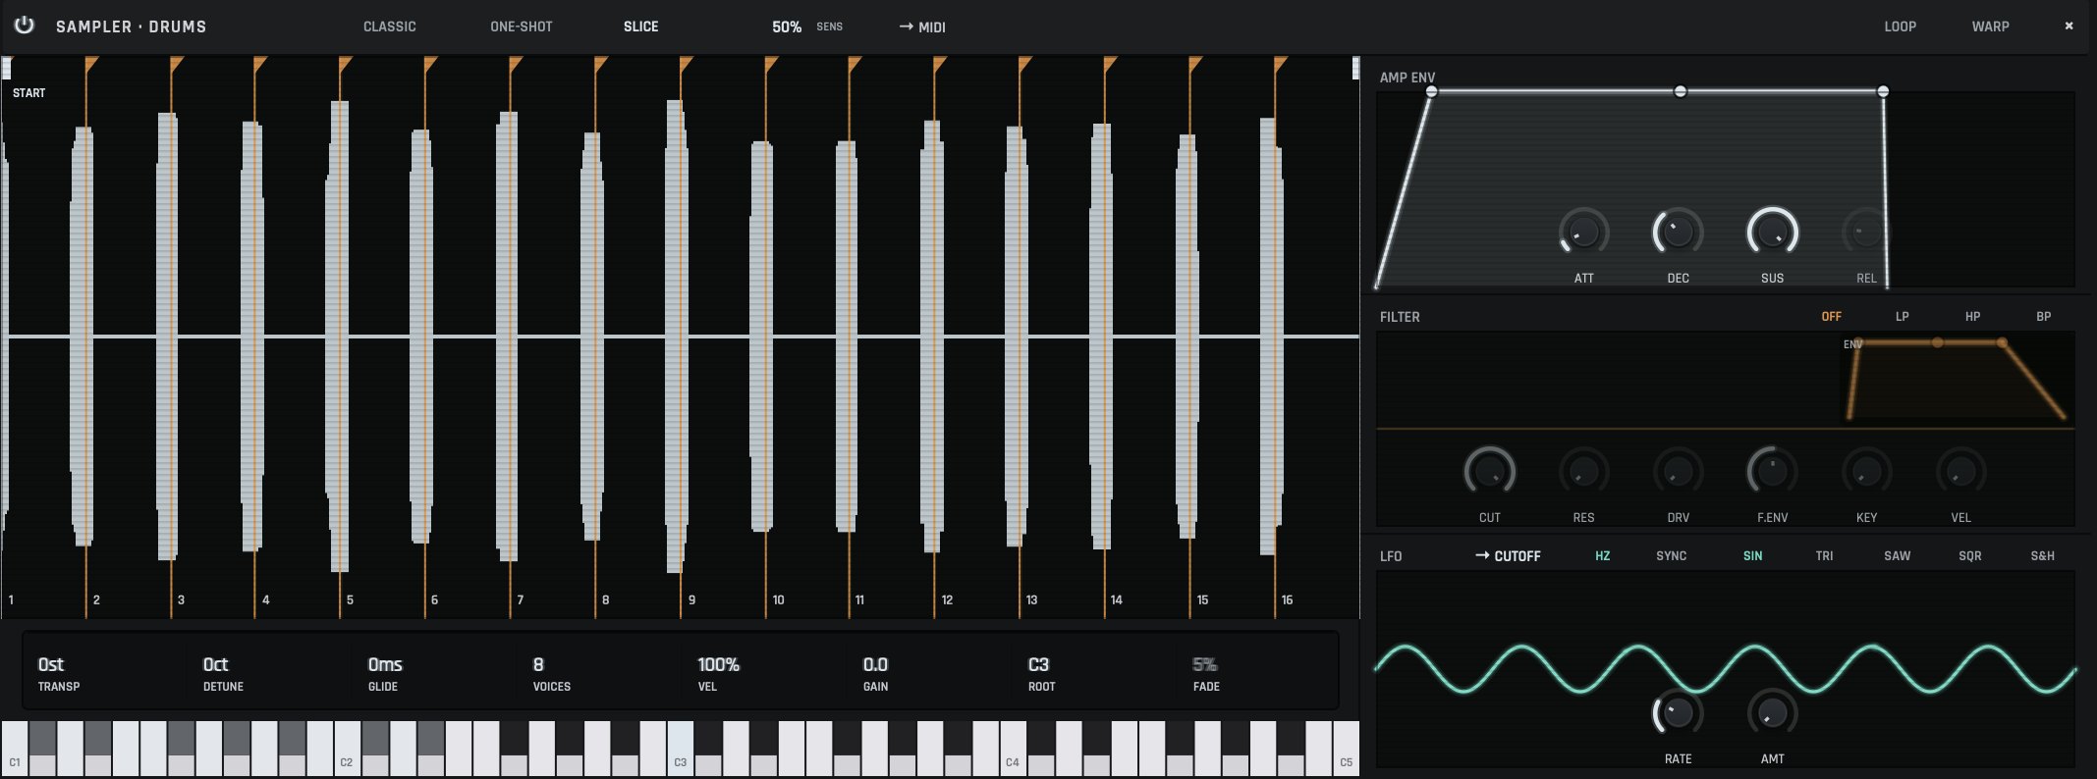The image size is (2097, 779).
Task: Click the filter ENV envelope graph
Action: tap(1957, 381)
